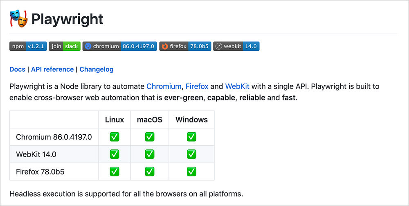409x206 pixels.
Task: Go to the Changelog link
Action: point(97,69)
